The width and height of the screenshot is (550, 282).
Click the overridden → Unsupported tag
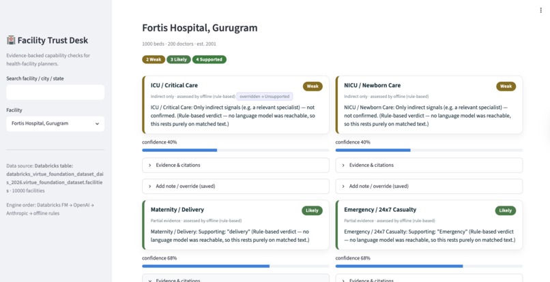265,96
